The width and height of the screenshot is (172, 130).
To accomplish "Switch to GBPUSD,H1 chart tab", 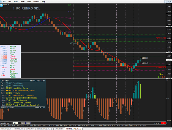I will pos(30,129).
